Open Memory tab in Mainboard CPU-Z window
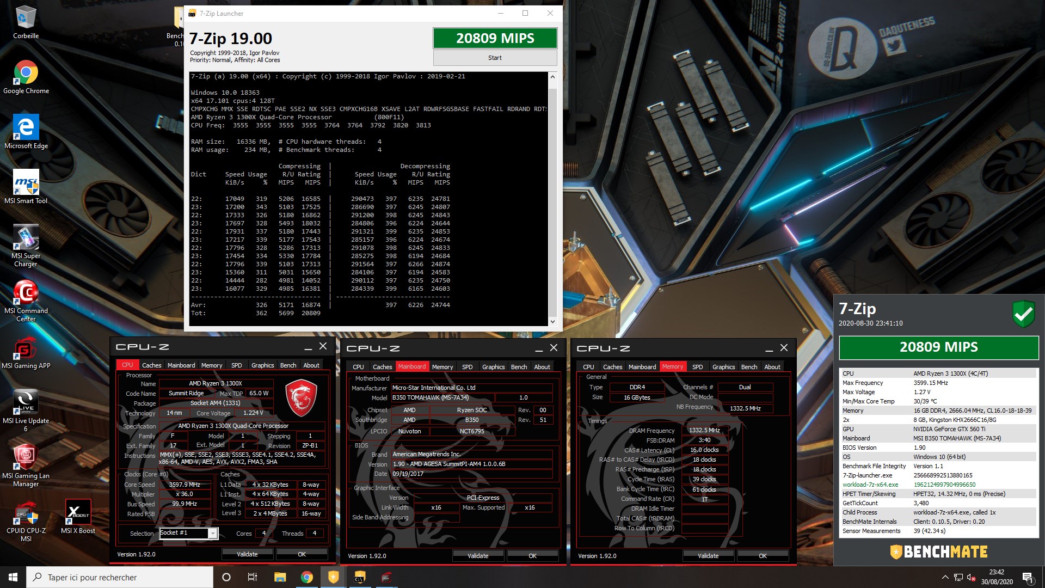The image size is (1045, 588). pos(442,367)
